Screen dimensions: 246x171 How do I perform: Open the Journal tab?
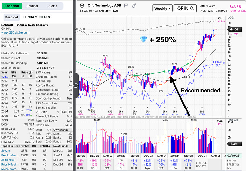(x=32, y=6)
